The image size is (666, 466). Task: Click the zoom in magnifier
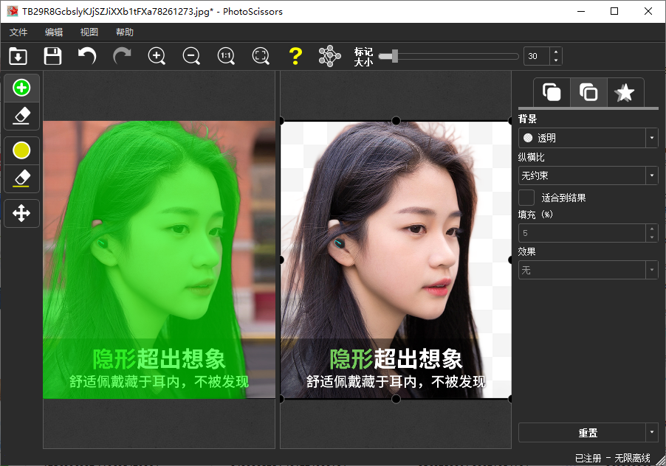[x=157, y=56]
